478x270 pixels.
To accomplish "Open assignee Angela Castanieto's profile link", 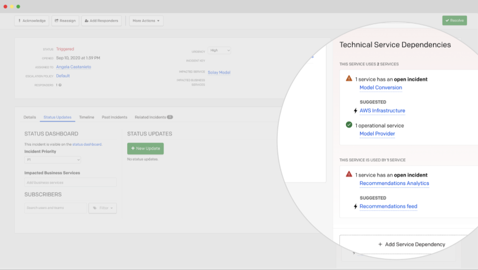I will [x=73, y=67].
